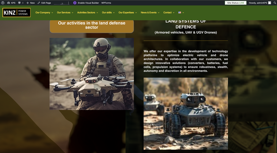Expand the Our Company chevron
Screen dimensions: 277x153
click(52, 13)
